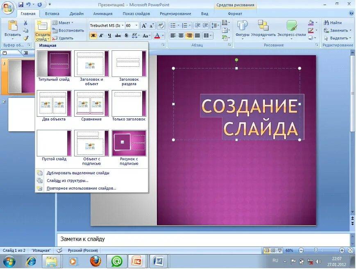The height and width of the screenshot is (269, 356).
Task: Open the Вставка ribbon tab
Action: pos(52,14)
